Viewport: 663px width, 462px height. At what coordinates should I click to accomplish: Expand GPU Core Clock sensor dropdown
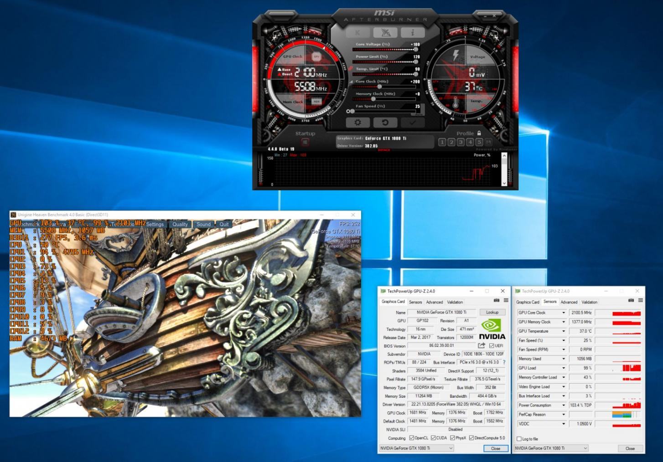point(564,313)
